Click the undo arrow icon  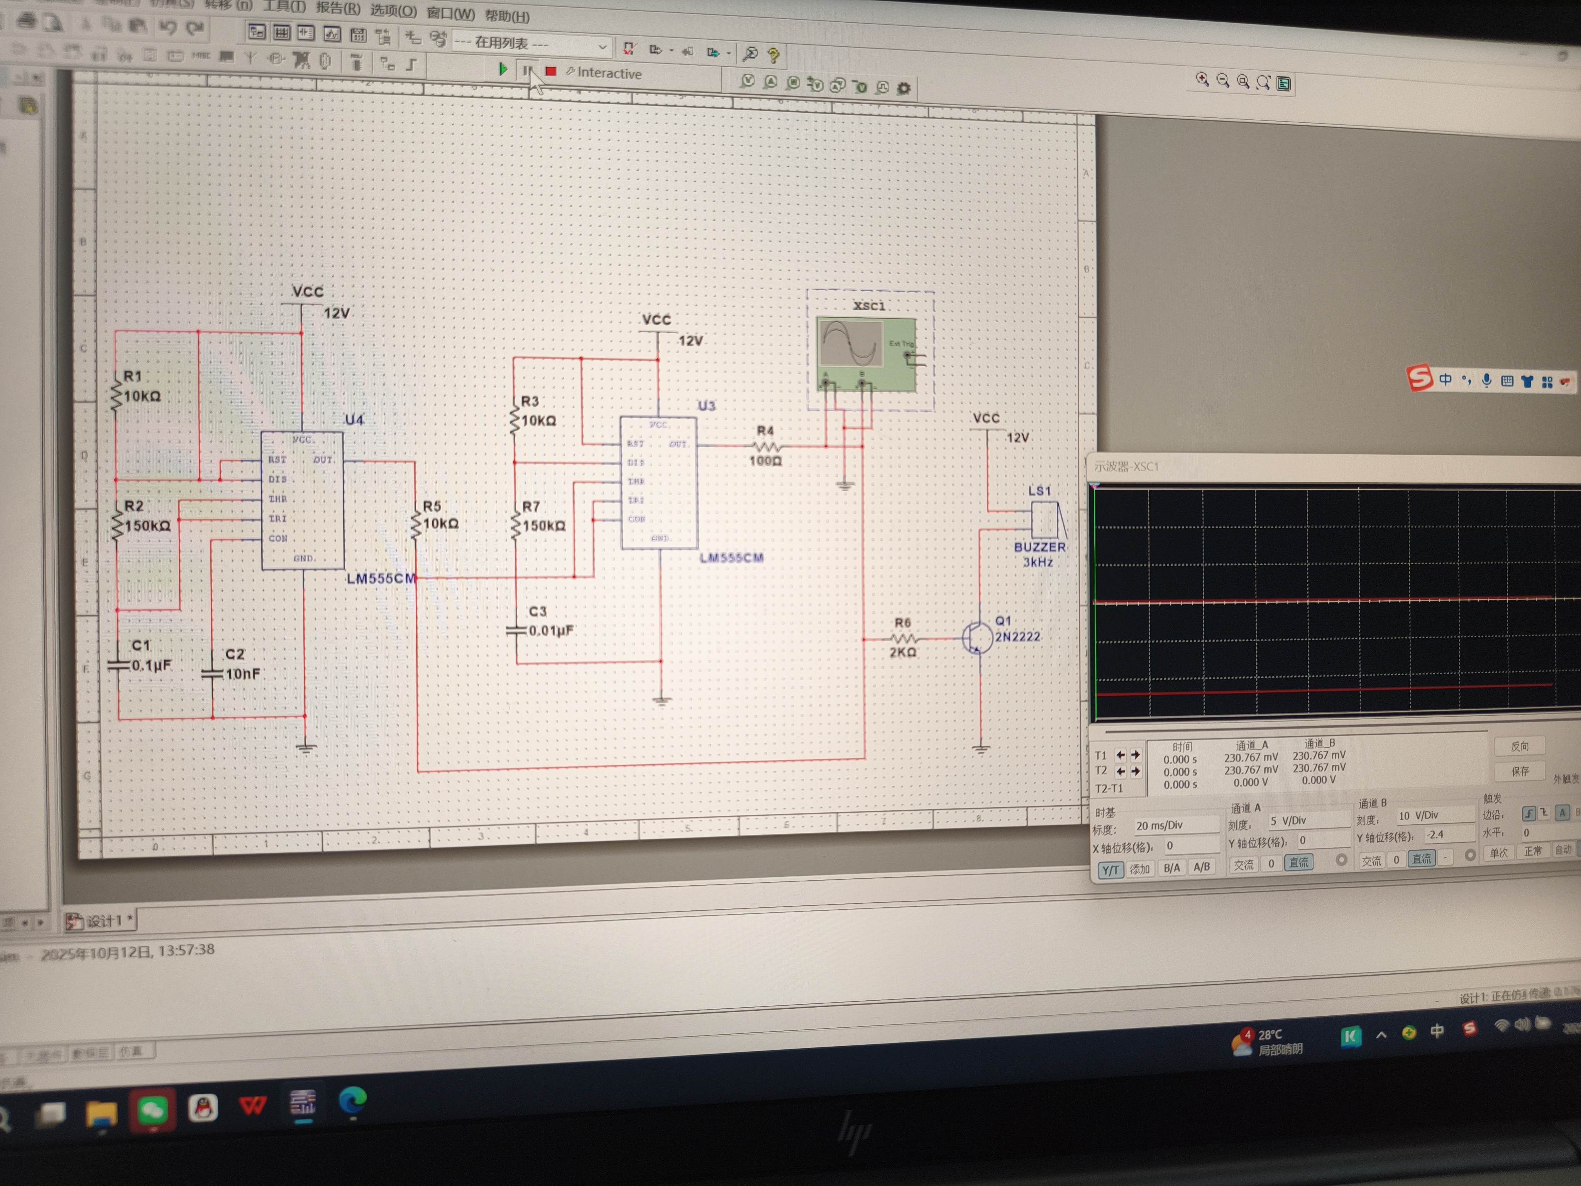coord(168,27)
